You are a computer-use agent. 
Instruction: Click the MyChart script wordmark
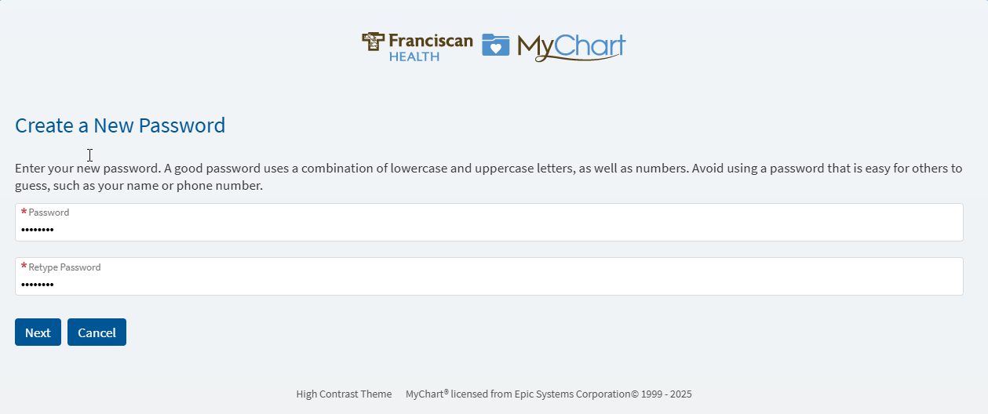(571, 47)
